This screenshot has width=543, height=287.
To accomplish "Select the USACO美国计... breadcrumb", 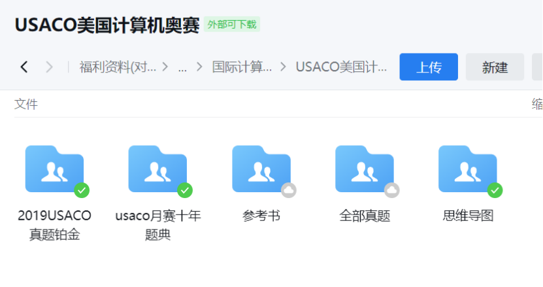I will [341, 67].
